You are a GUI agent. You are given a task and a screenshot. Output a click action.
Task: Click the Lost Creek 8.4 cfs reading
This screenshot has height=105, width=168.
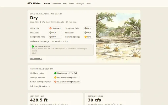click(55, 22)
